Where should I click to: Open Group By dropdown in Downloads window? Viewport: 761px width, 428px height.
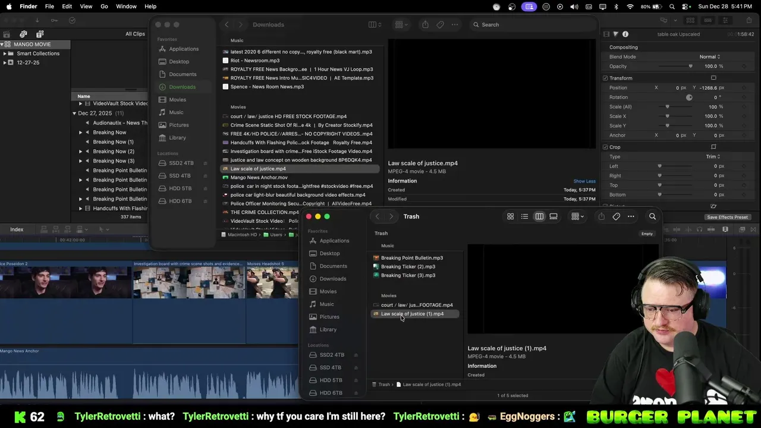pyautogui.click(x=401, y=25)
